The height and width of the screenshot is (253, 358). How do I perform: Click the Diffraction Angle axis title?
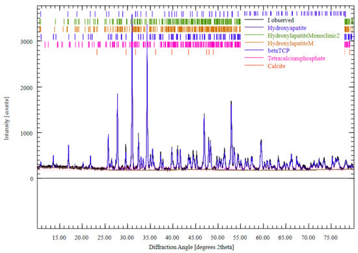coord(191,247)
